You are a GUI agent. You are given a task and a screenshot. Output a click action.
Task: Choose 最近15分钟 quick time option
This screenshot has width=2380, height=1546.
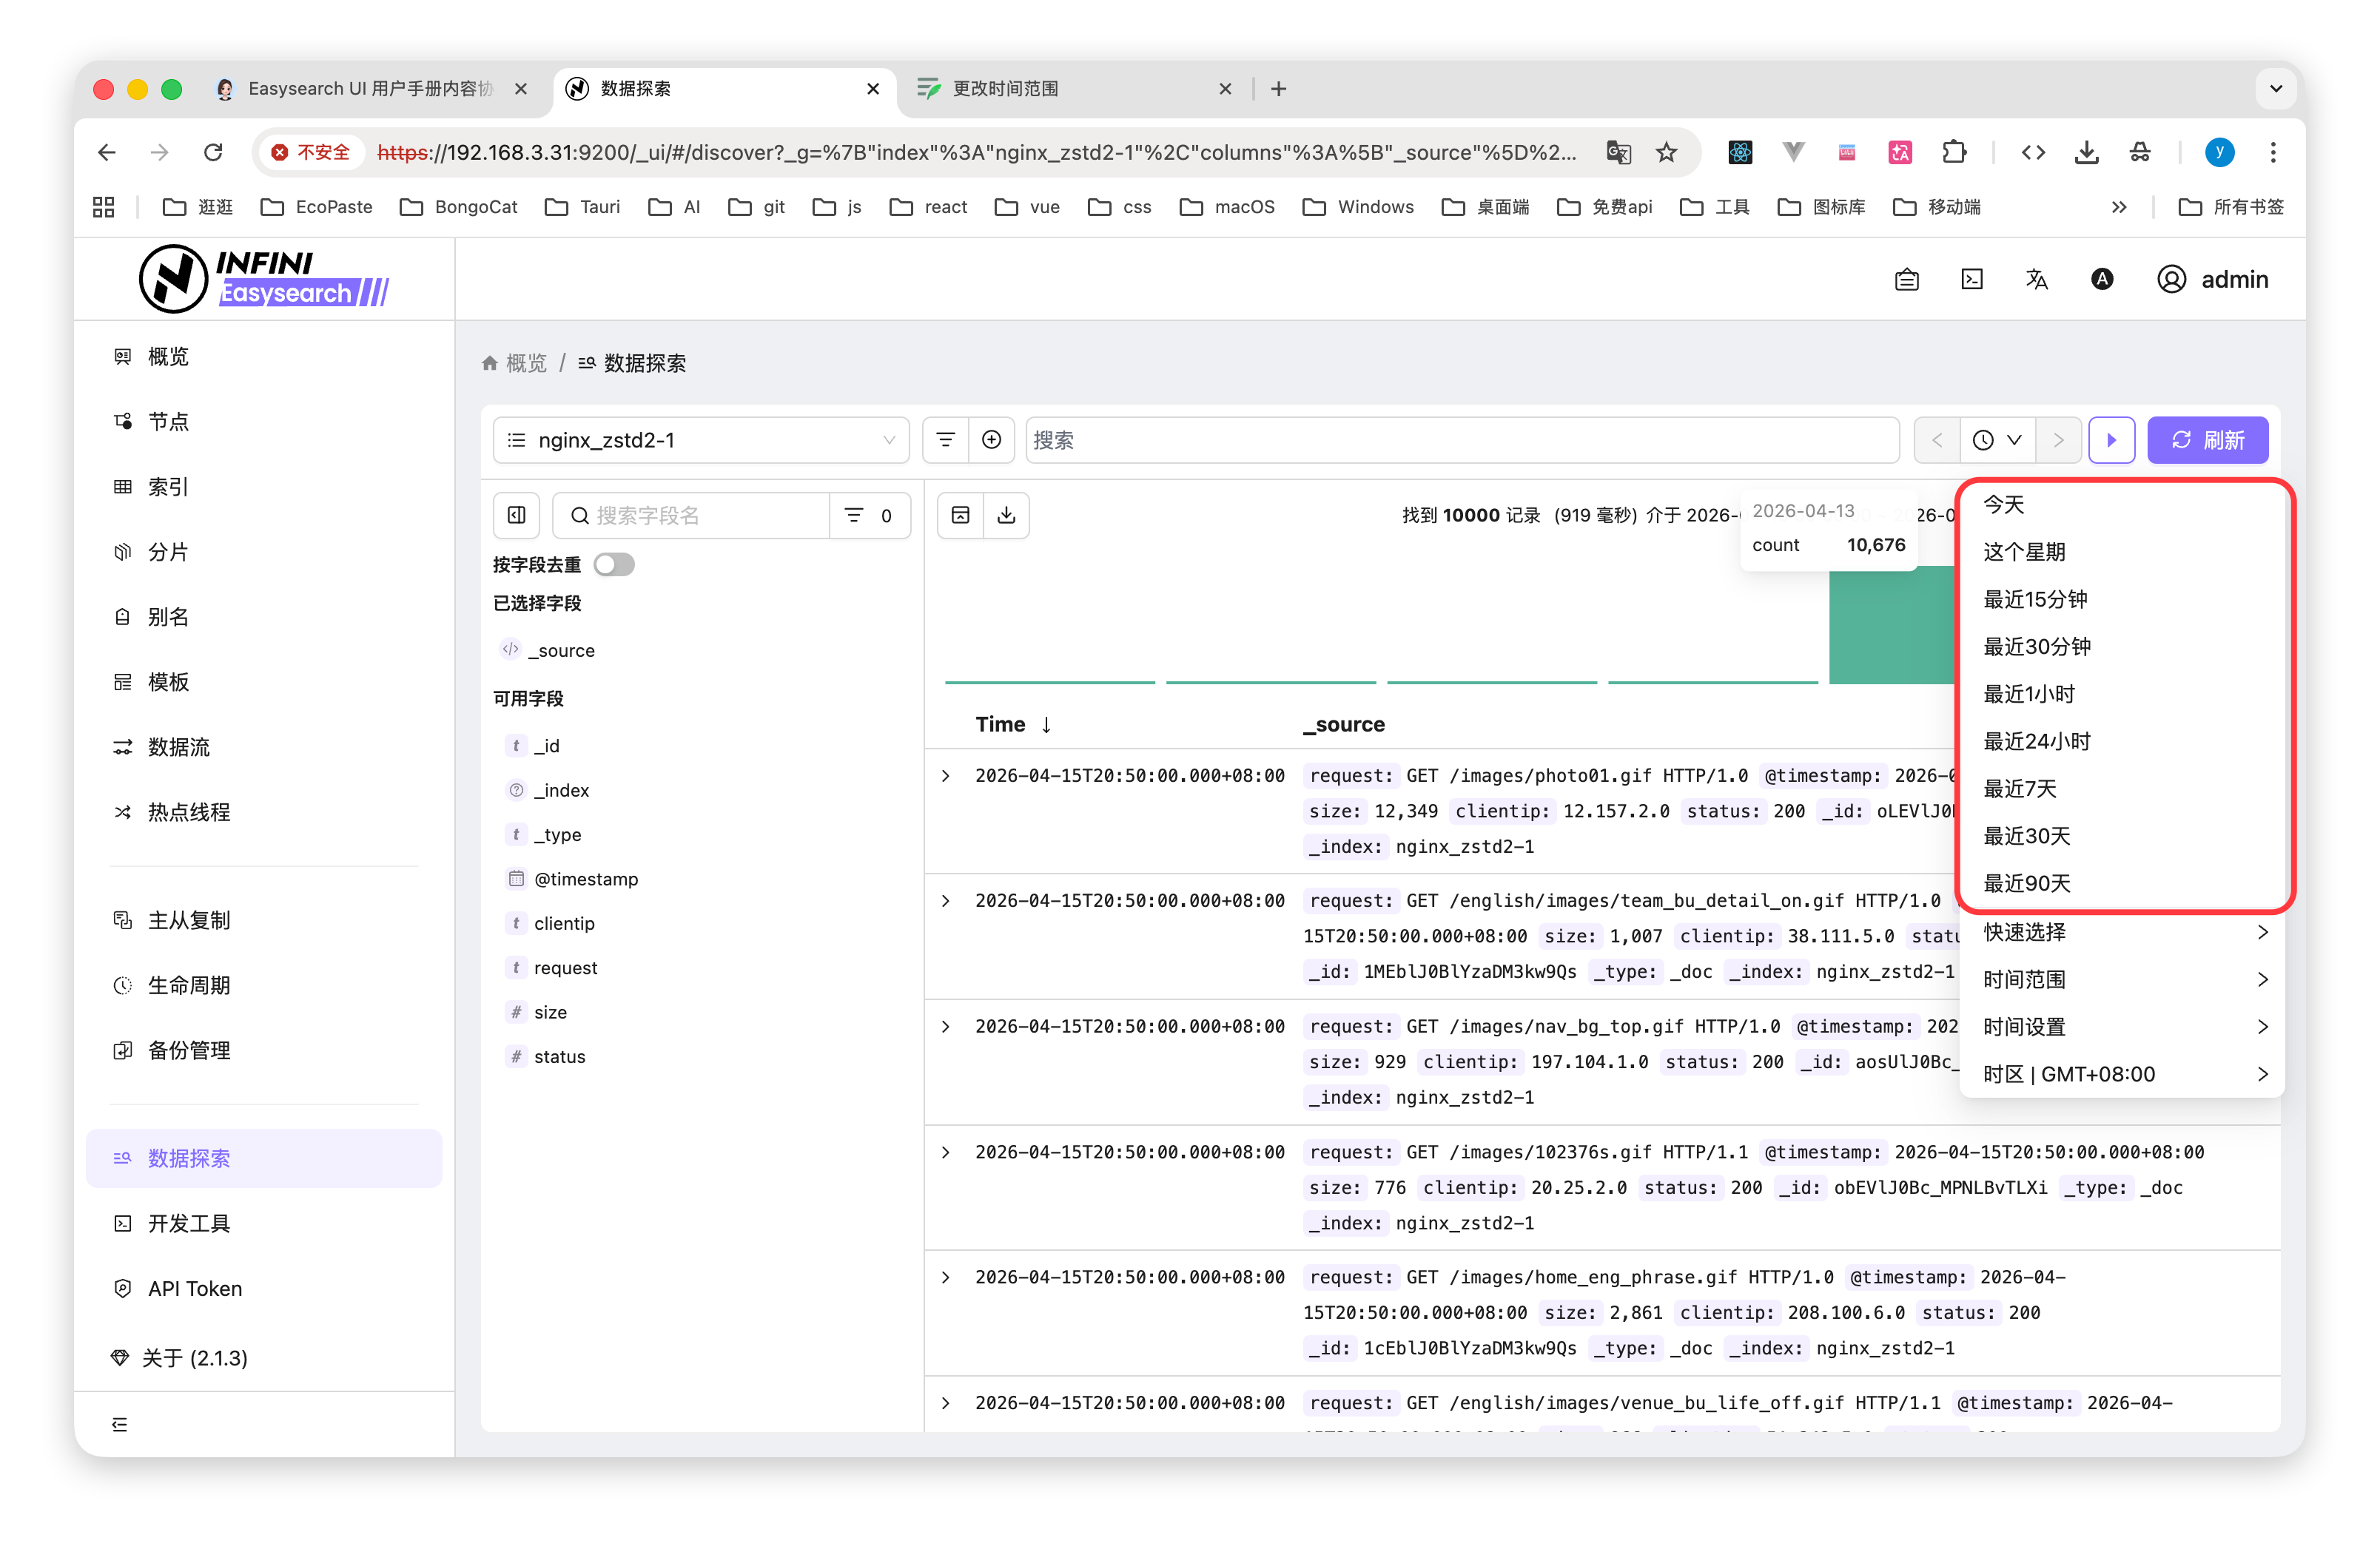pyautogui.click(x=2035, y=600)
